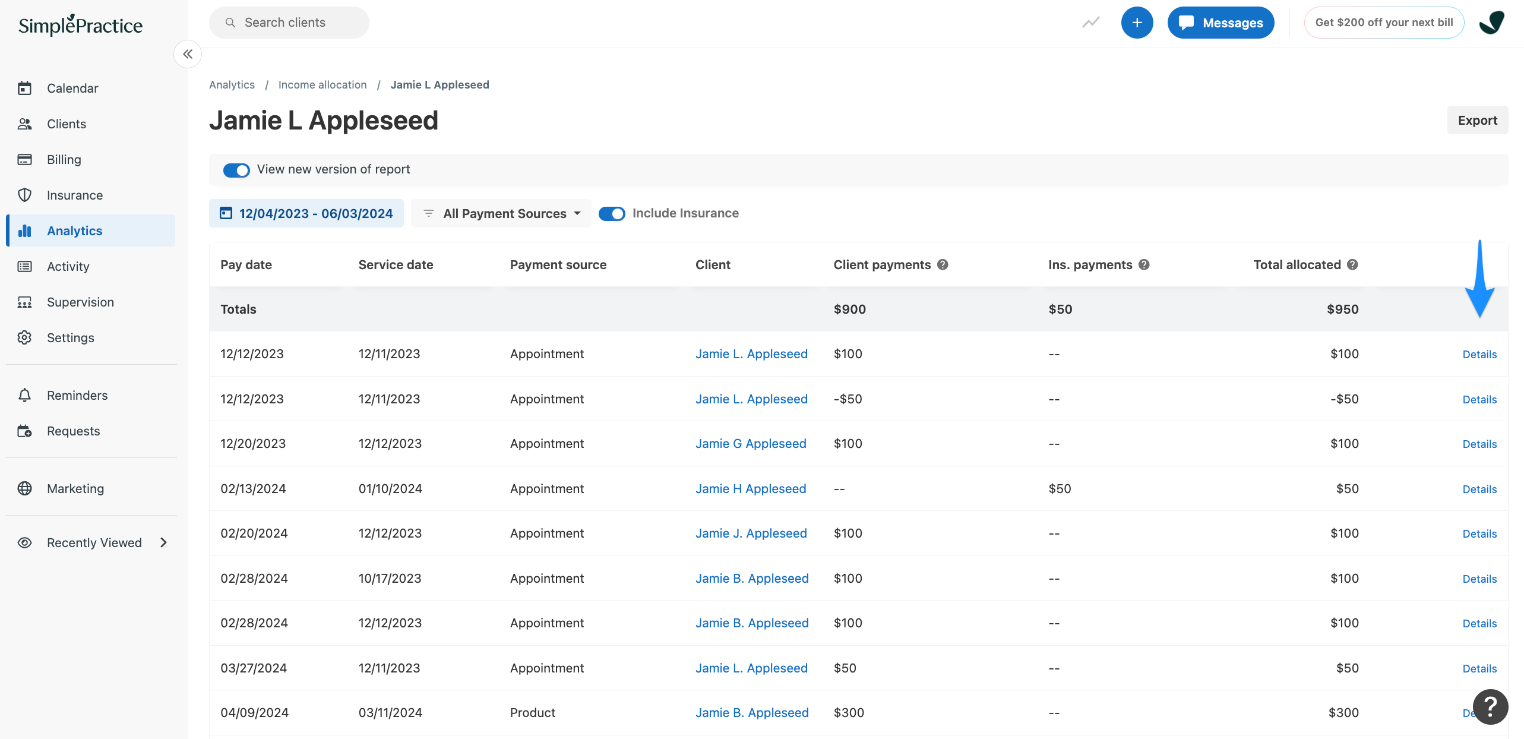Viewport: 1524px width, 739px height.
Task: Open Jamie J. Appleseed client link
Action: click(751, 533)
